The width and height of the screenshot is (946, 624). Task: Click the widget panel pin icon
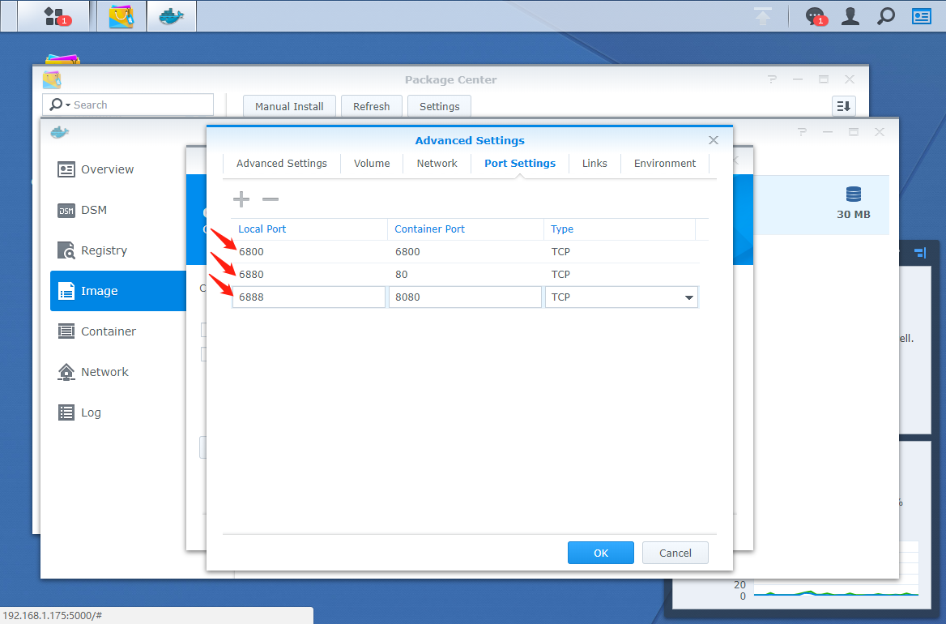pyautogui.click(x=919, y=253)
